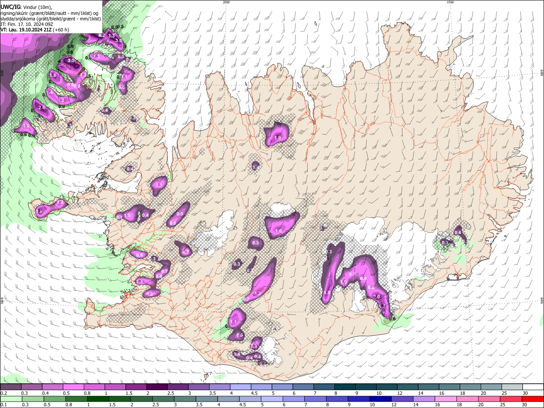This screenshot has height=408, width=544.
Task: Click the '15W' longitude label
Action: point(450,2)
